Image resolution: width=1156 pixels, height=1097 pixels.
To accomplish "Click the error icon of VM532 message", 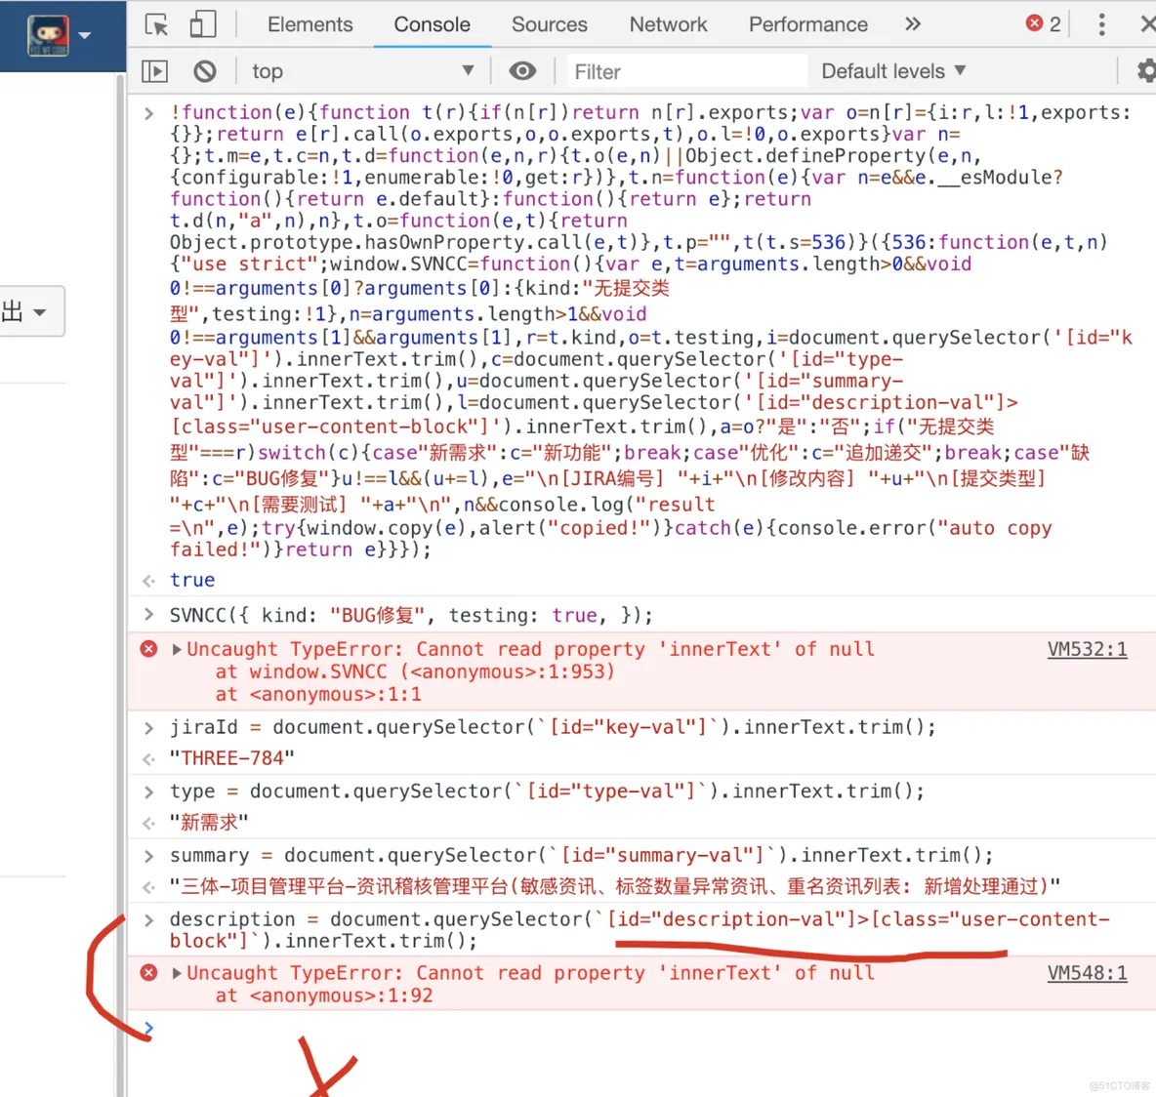I will click(x=149, y=649).
